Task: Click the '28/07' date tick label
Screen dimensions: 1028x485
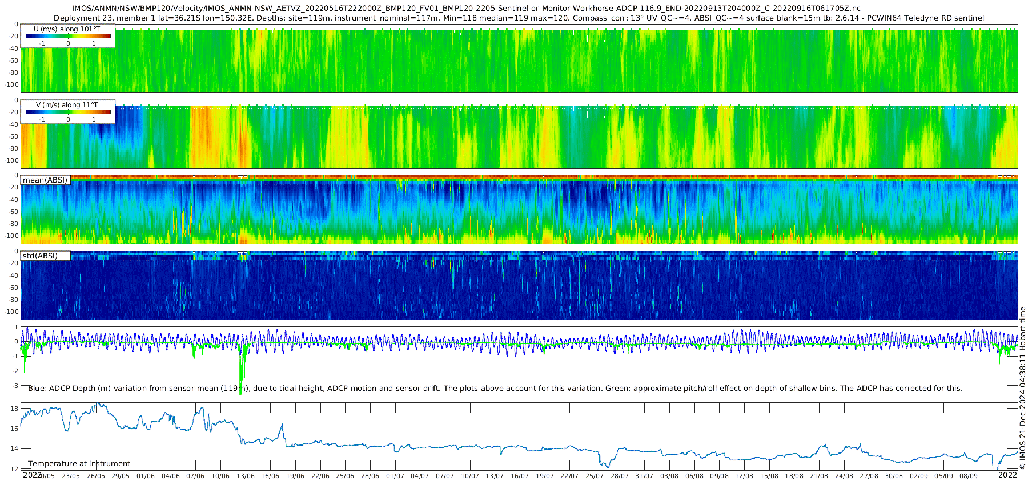Action: [x=620, y=476]
